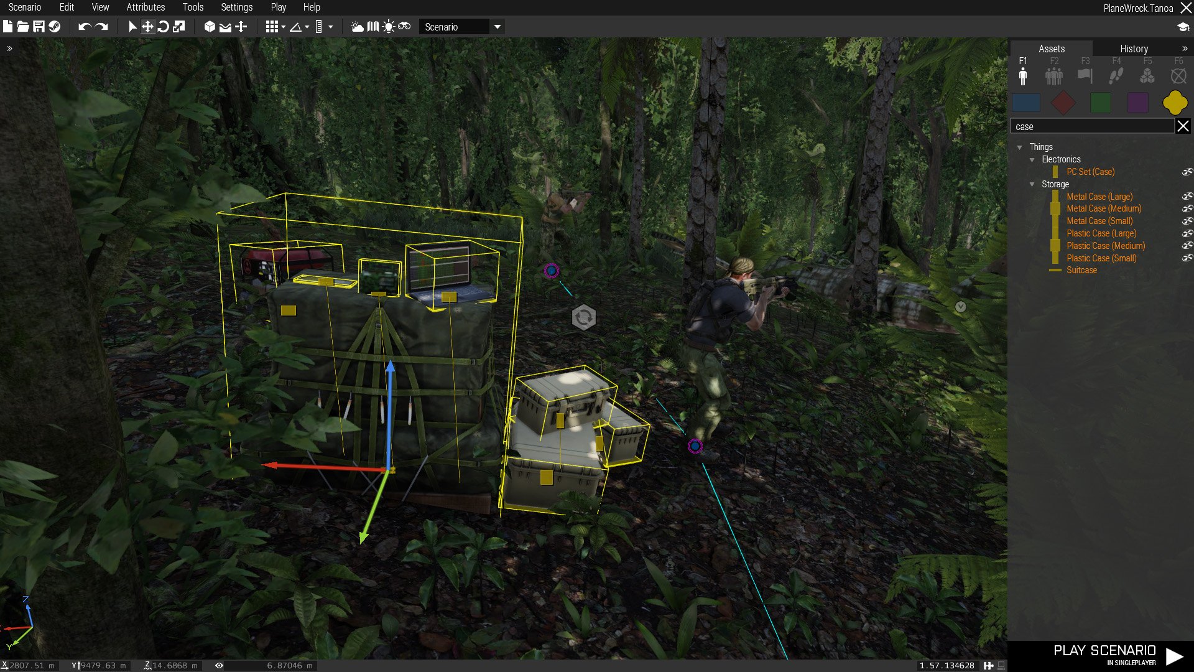
Task: Click the rotation grid angle icon
Action: coord(296,27)
